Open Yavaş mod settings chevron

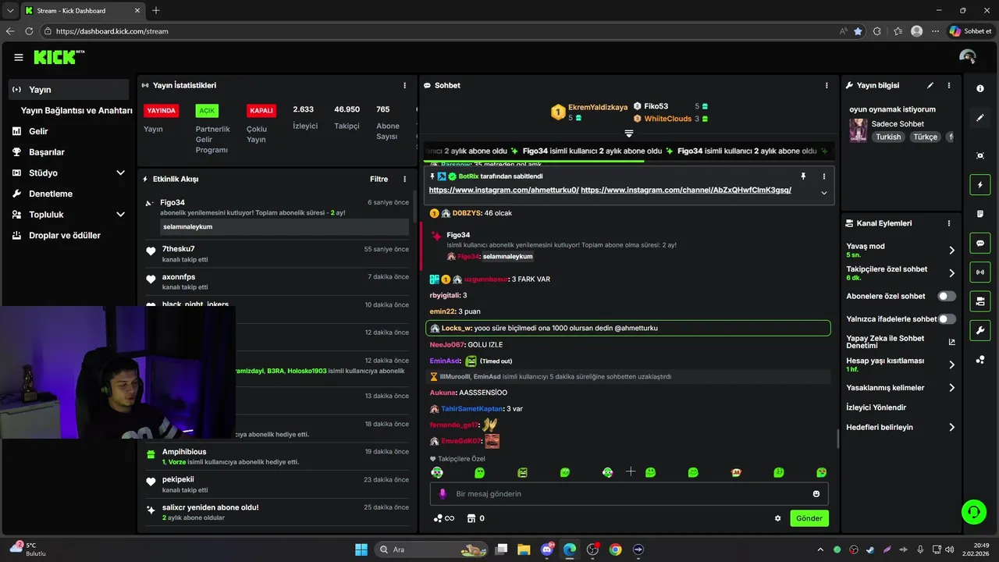pos(951,251)
